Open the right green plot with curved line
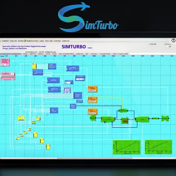 pyautogui.click(x=158, y=147)
